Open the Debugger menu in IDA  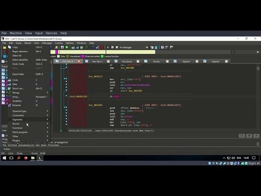click(x=47, y=43)
